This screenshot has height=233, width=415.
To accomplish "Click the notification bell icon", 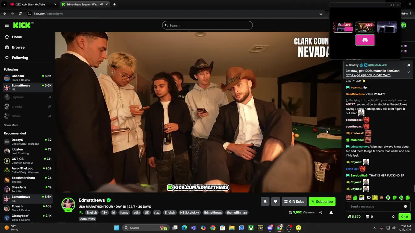I will click(x=265, y=202).
